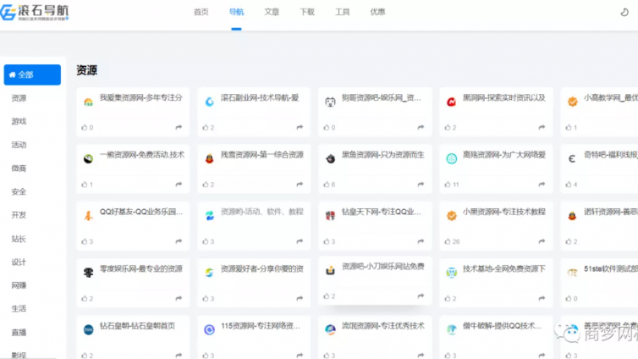
Task: Share the 滚石副业网 card
Action: 300,127
